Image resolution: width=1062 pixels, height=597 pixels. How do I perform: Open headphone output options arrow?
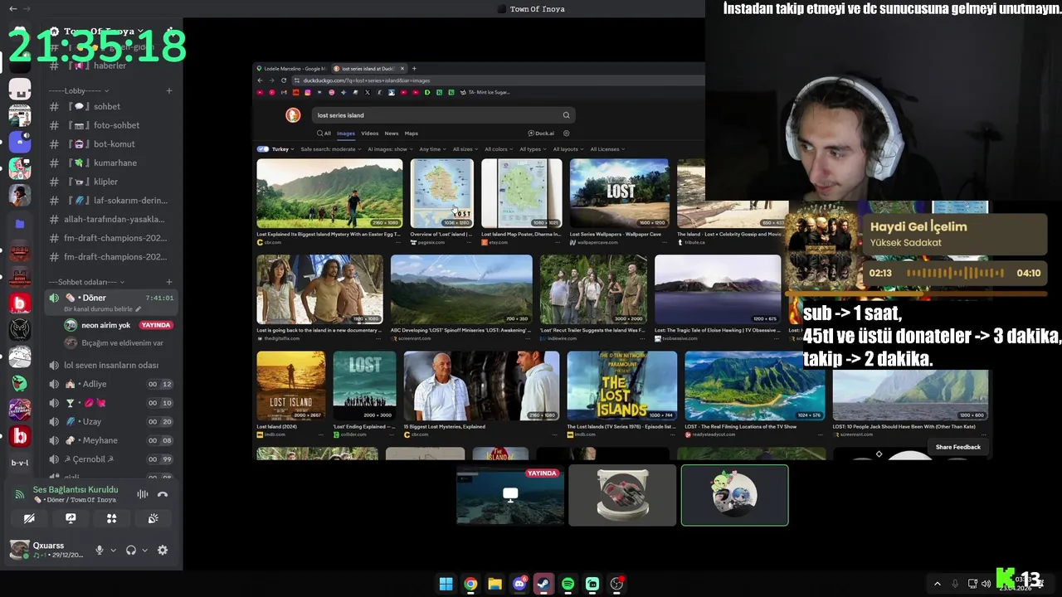(x=144, y=550)
